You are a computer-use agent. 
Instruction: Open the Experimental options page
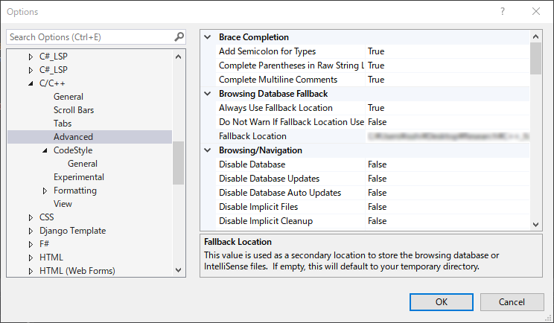[x=78, y=177]
